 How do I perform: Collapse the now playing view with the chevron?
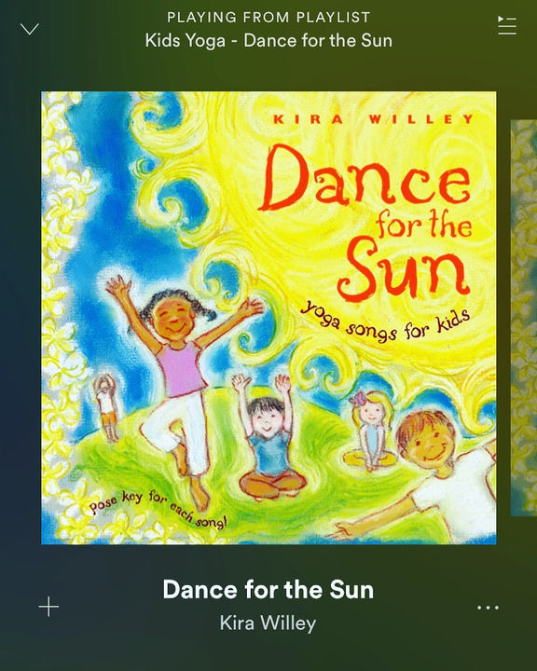pos(30,29)
